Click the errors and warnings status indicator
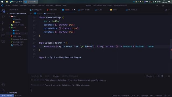 (18, 96)
